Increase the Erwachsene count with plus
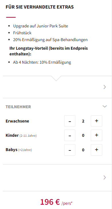This screenshot has width=112, height=209. point(97,121)
